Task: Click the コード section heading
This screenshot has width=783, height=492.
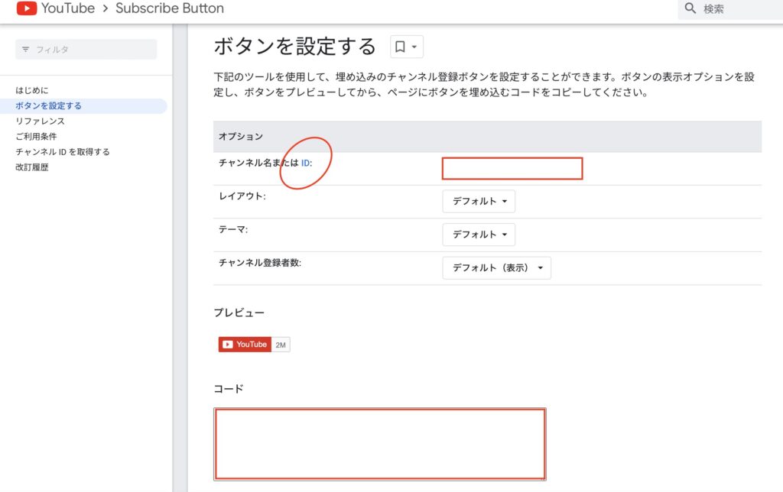Action: tap(229, 389)
